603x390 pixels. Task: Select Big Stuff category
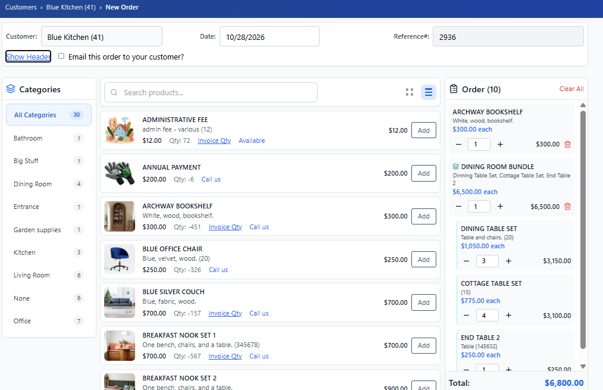(x=49, y=161)
